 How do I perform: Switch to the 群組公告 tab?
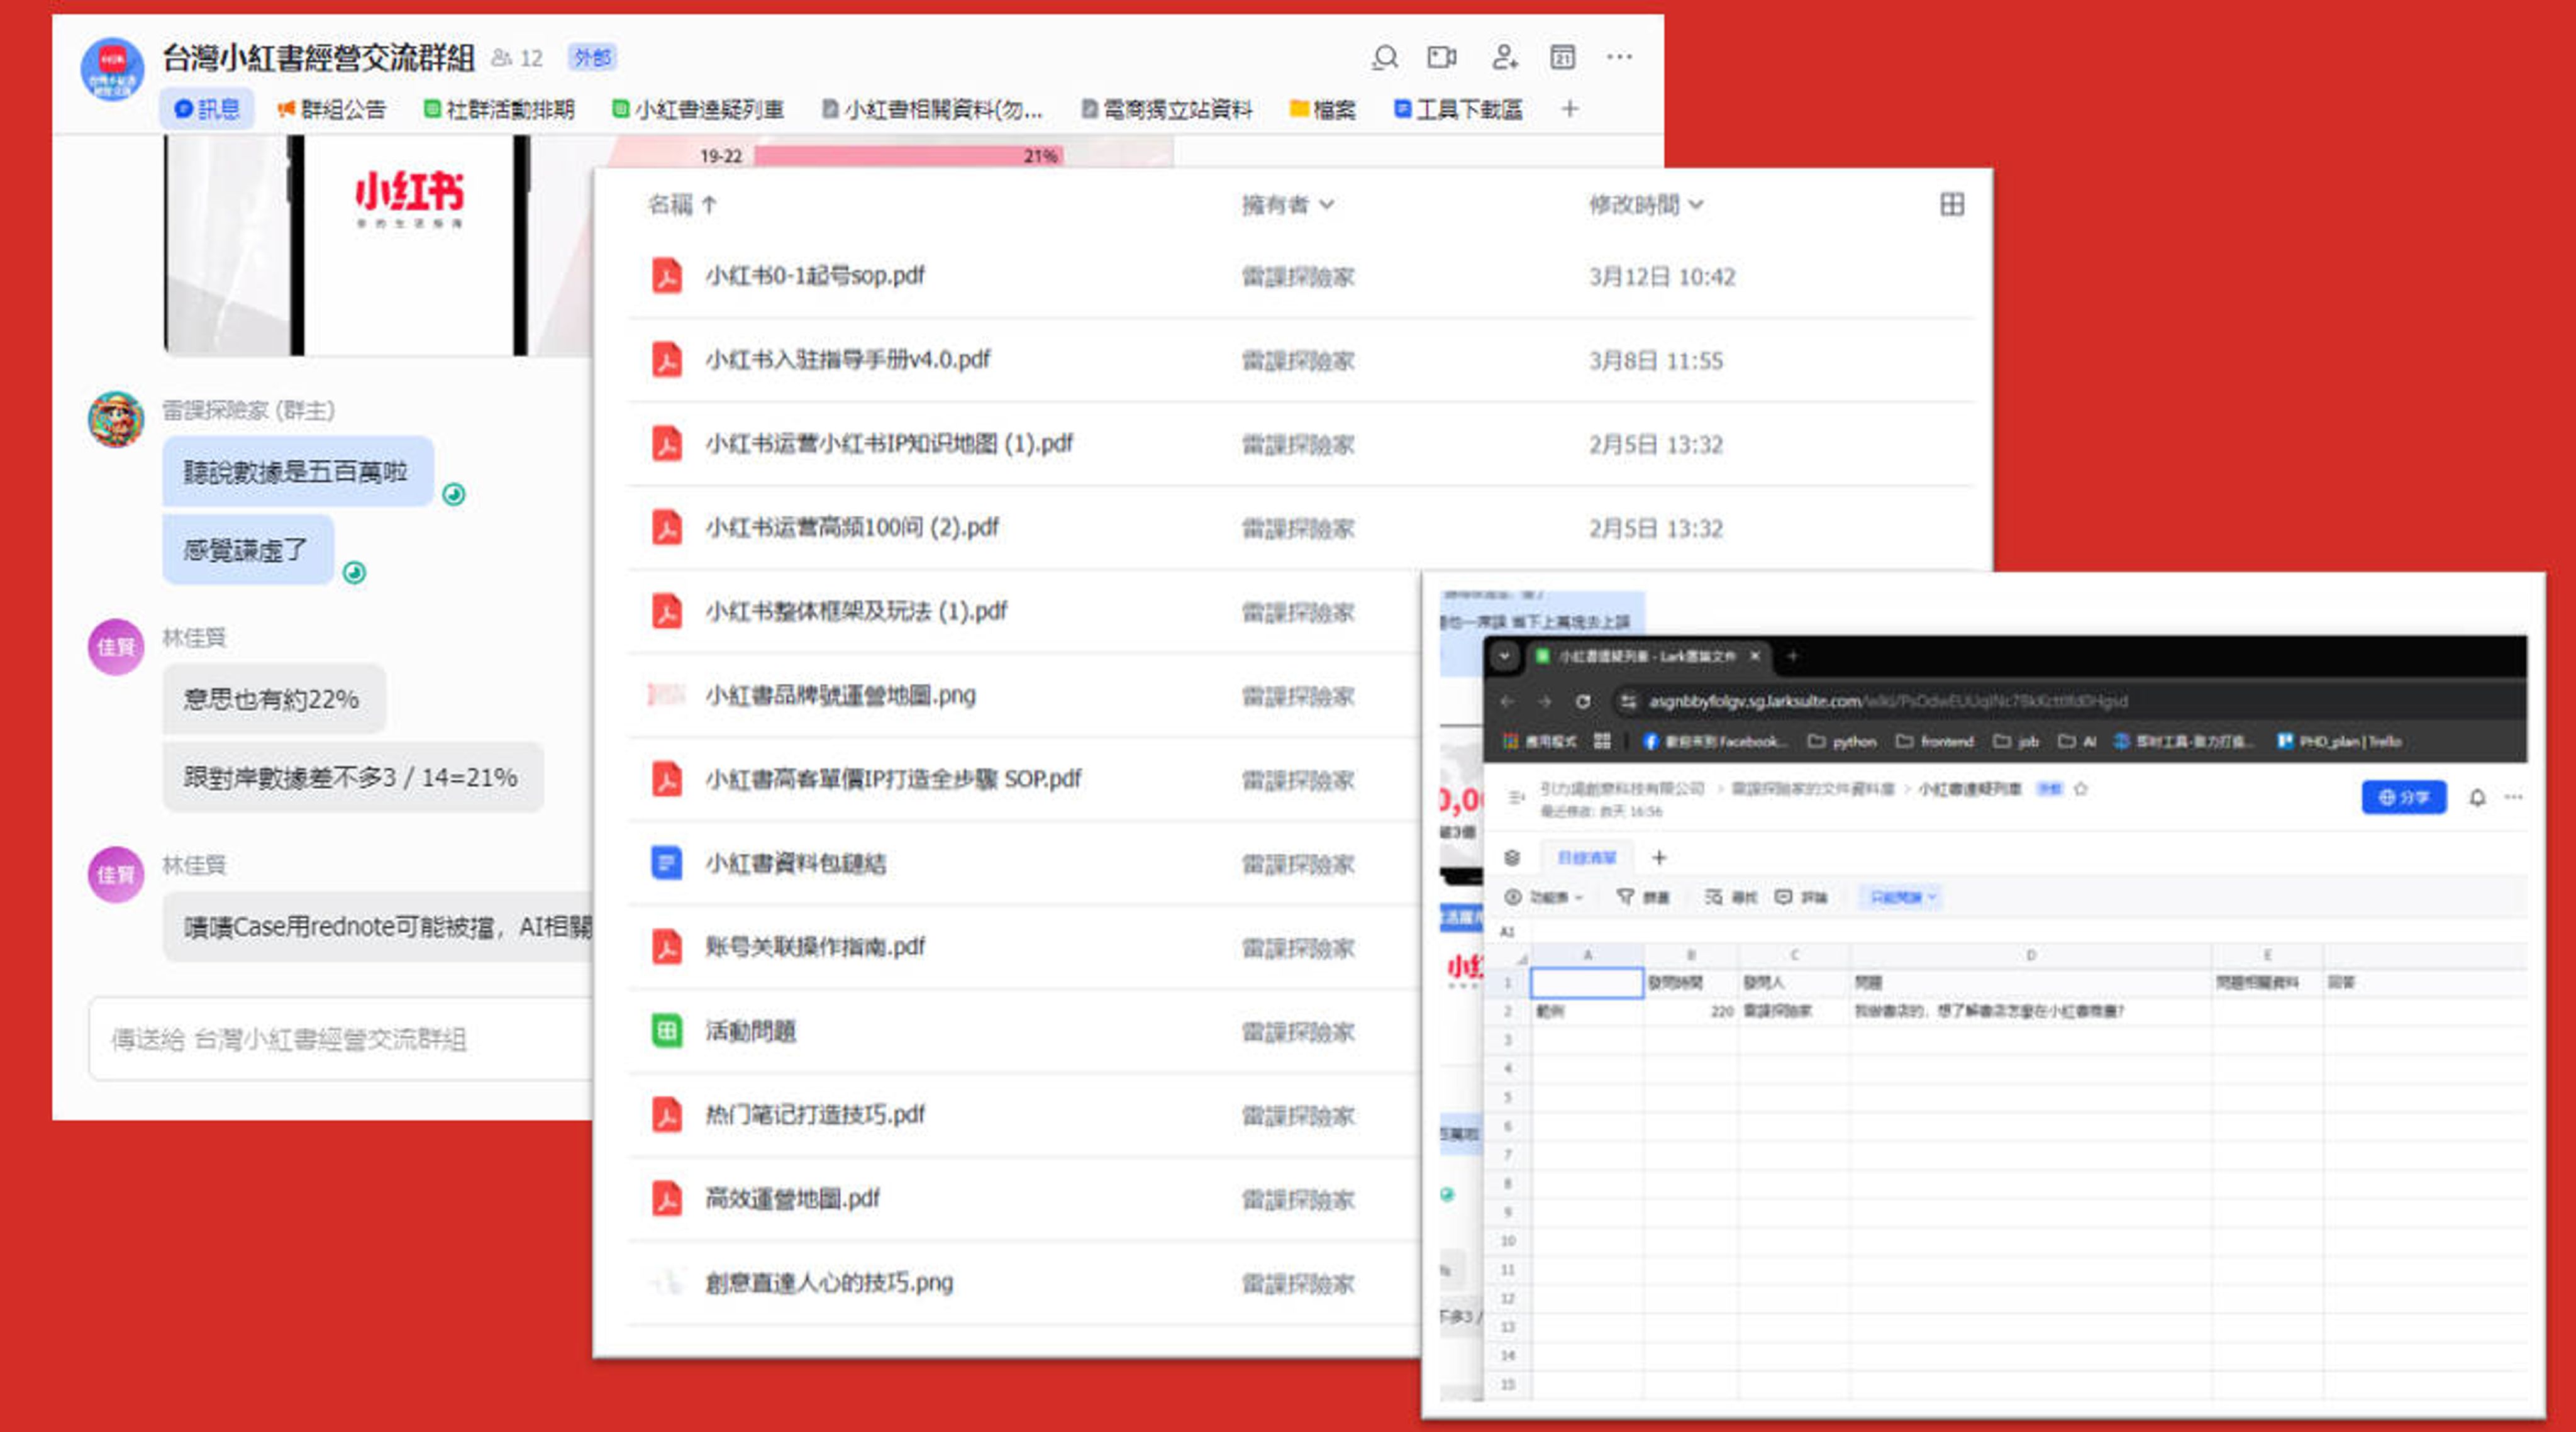click(331, 110)
